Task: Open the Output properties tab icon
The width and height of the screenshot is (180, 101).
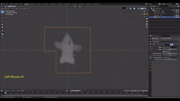Action: (x=150, y=44)
